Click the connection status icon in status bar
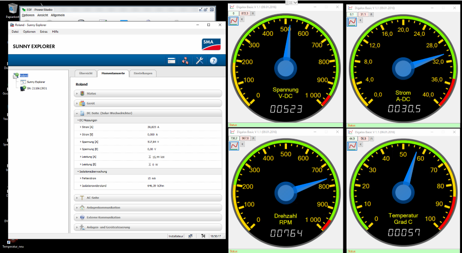Screen dimensions: 462x253 (x=190, y=236)
